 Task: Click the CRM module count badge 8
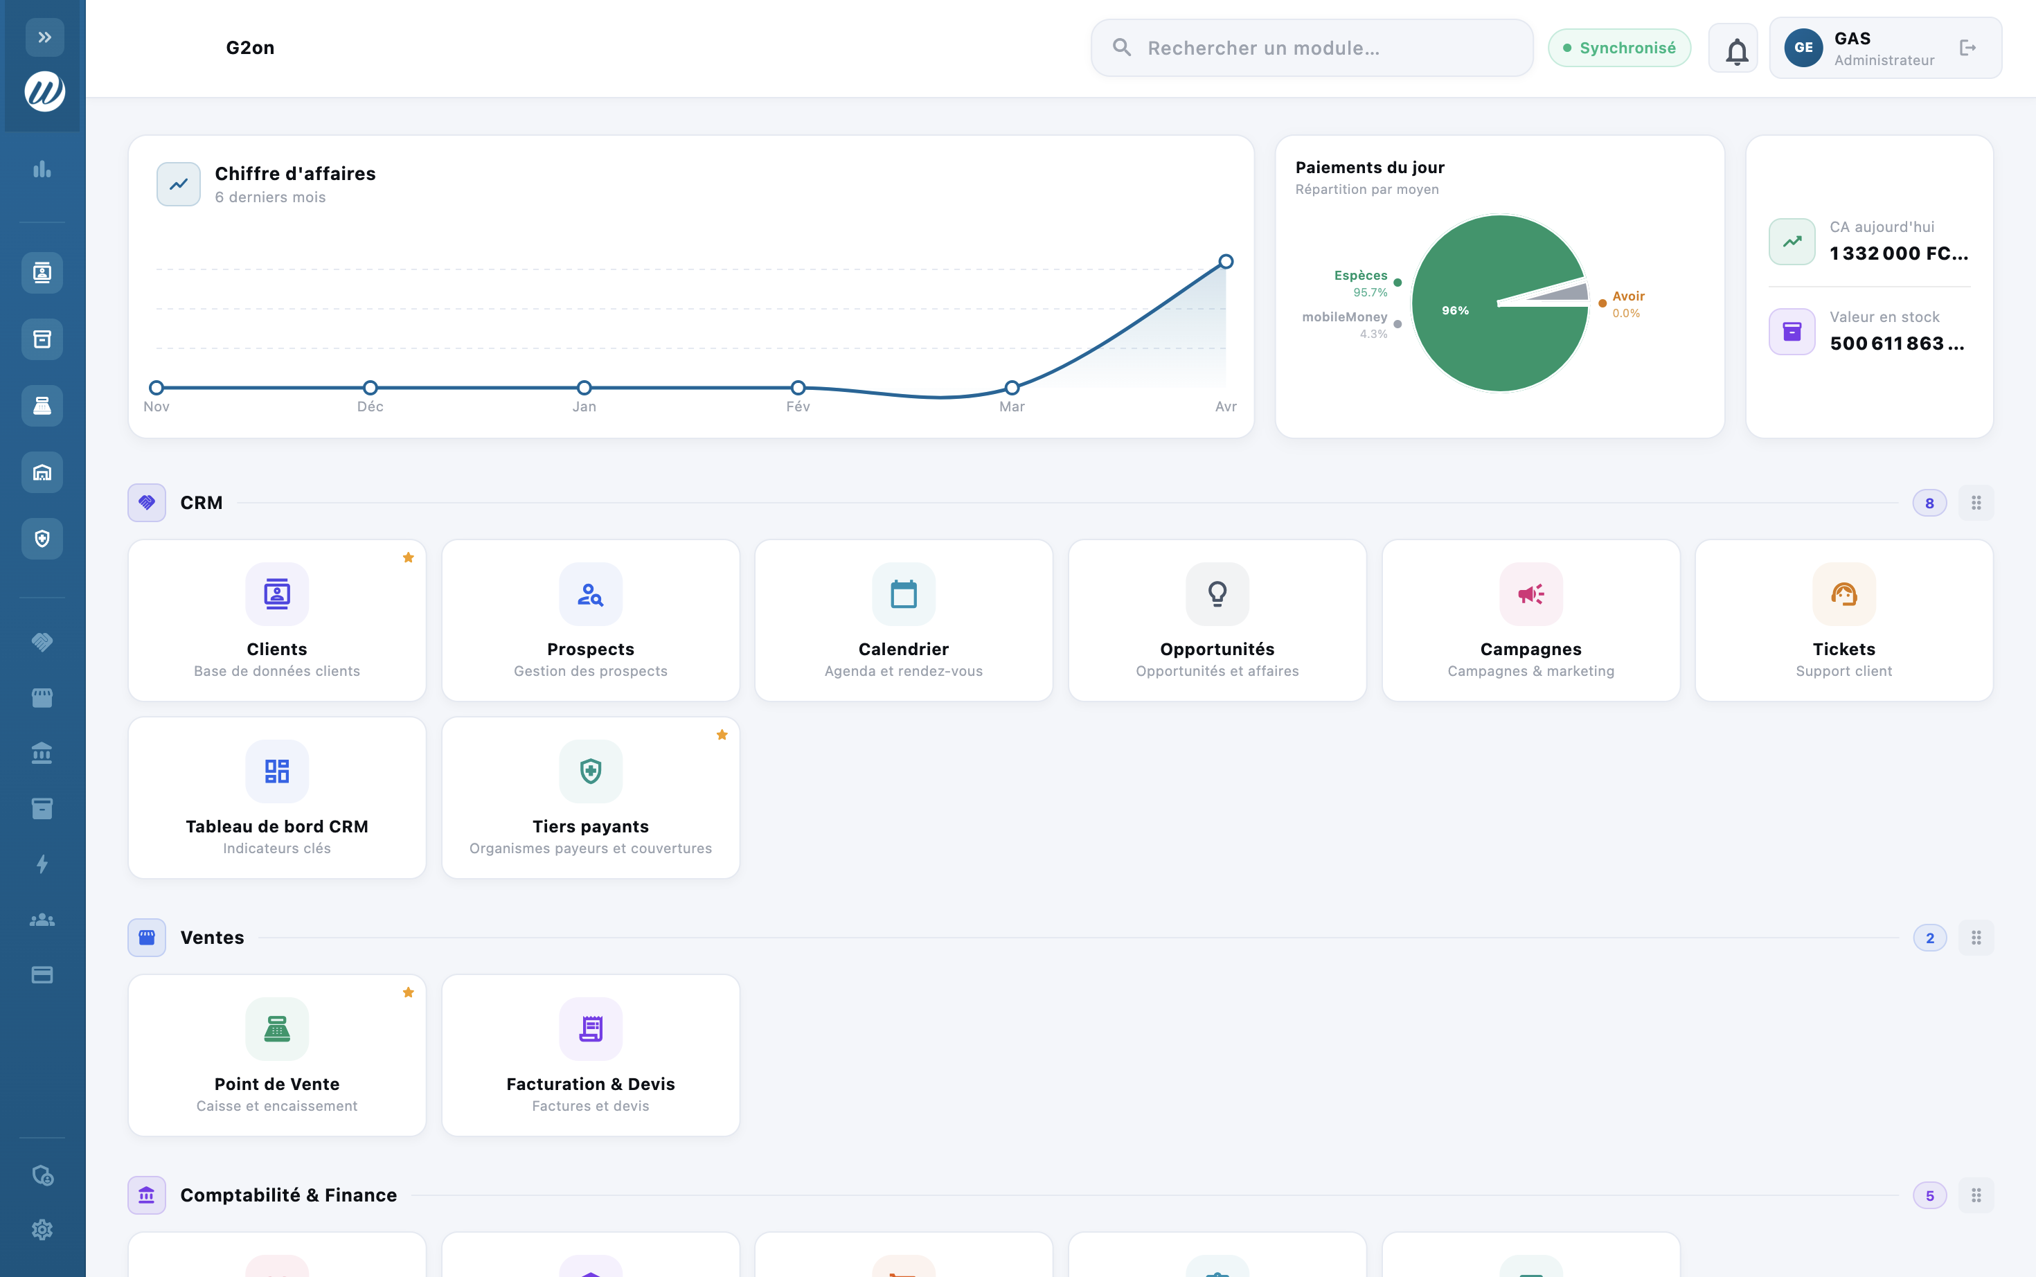[x=1929, y=503]
